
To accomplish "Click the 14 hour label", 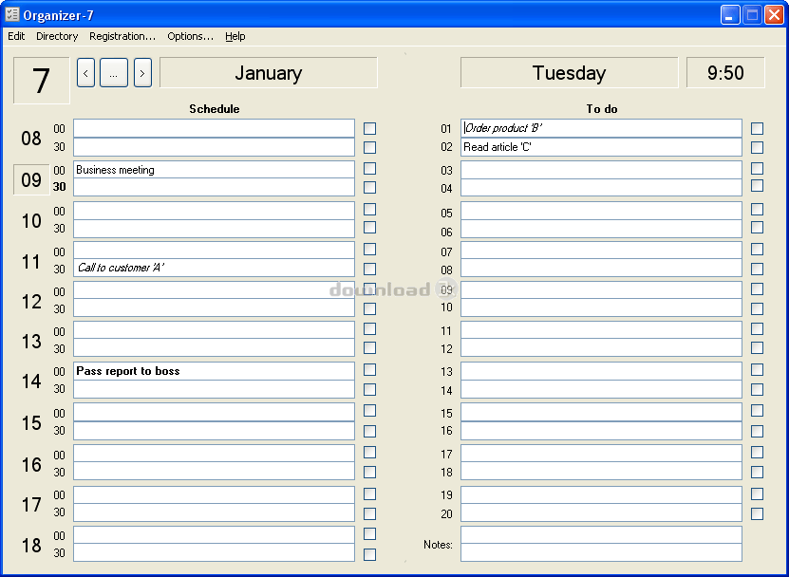I will [x=31, y=382].
